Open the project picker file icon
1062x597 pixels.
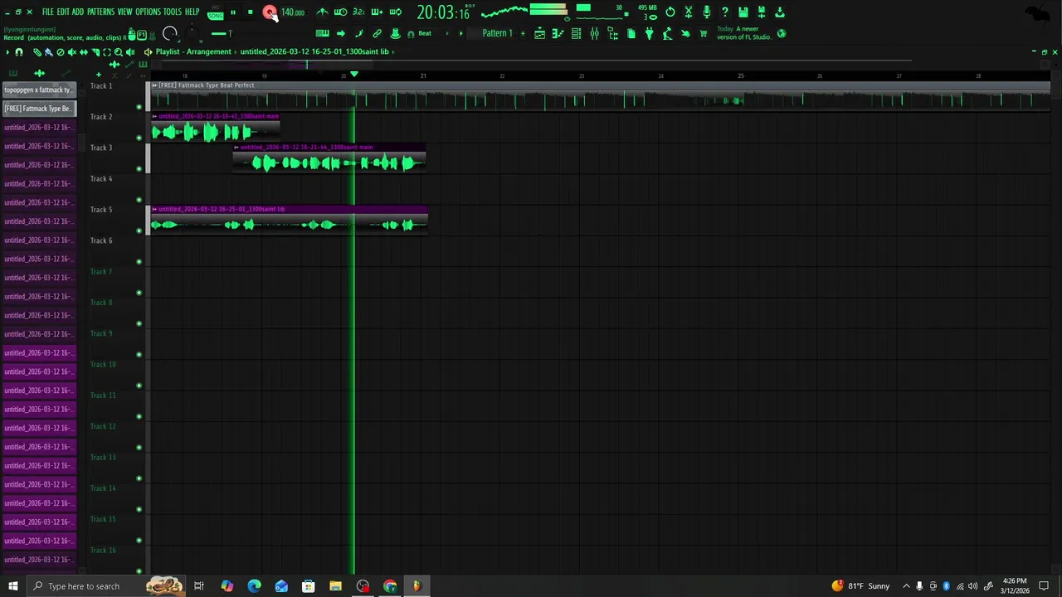[631, 34]
